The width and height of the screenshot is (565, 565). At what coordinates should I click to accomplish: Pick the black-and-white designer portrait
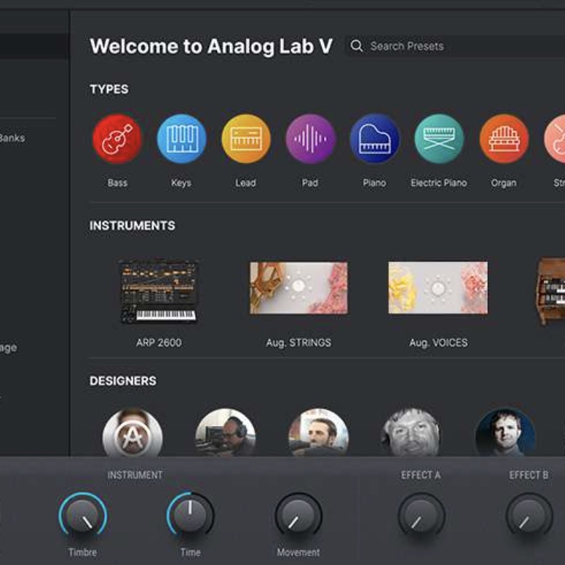click(411, 432)
